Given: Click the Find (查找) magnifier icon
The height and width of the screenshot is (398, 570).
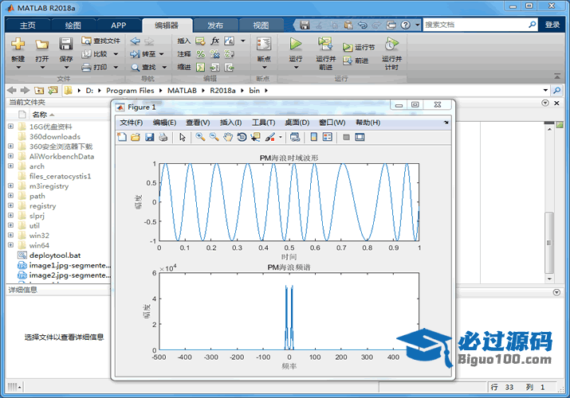Looking at the screenshot, I should (x=136, y=68).
